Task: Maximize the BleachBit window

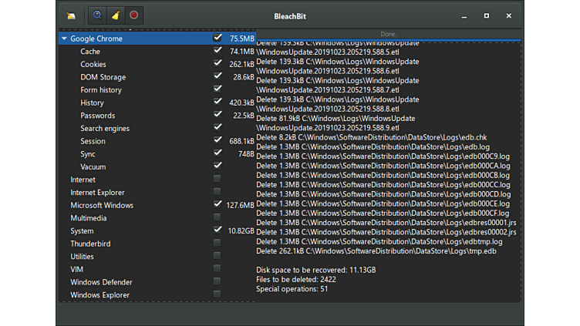Action: [x=487, y=15]
